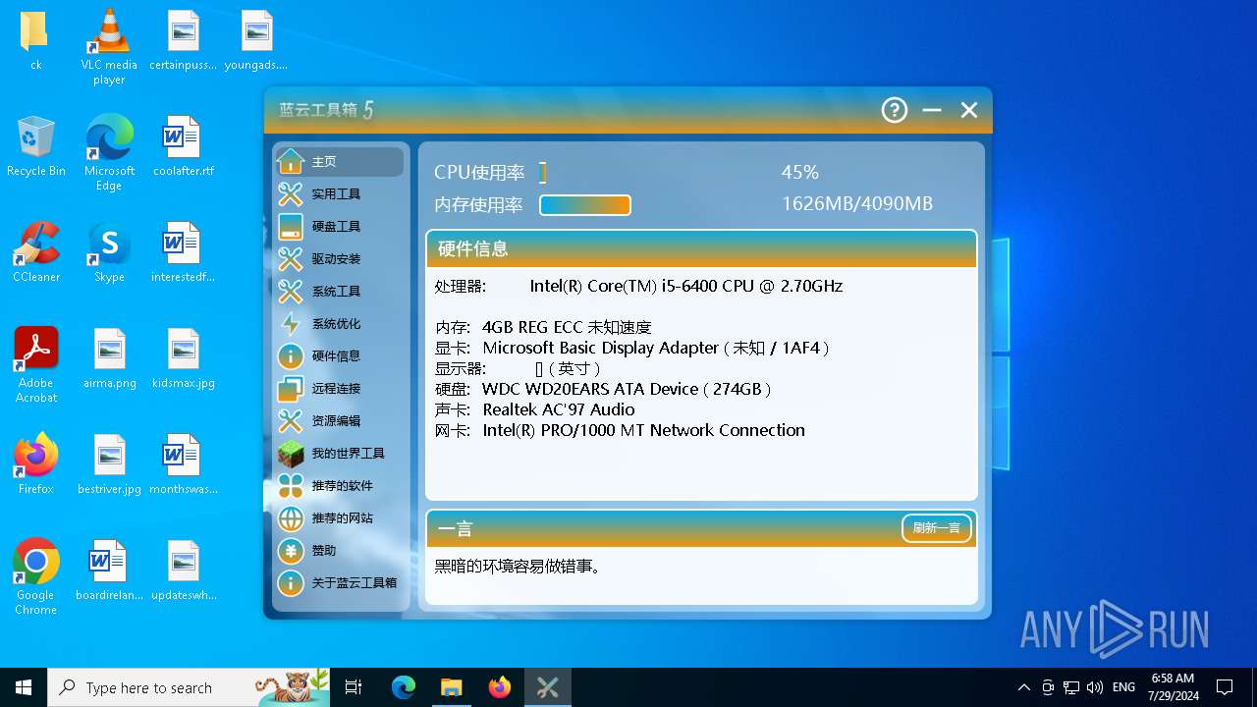This screenshot has width=1257, height=707.
Task: Open the 主页 home sidebar item
Action: tap(339, 162)
